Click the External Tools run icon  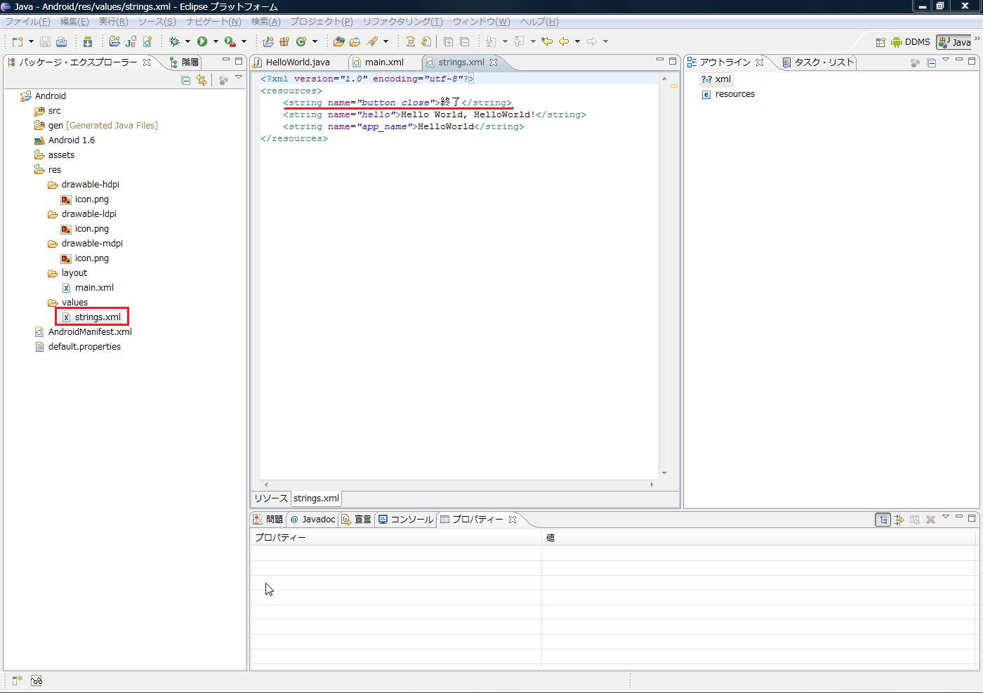230,41
